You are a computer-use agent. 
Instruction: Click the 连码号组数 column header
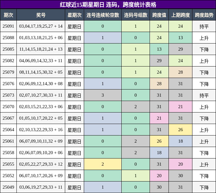click(136, 15)
